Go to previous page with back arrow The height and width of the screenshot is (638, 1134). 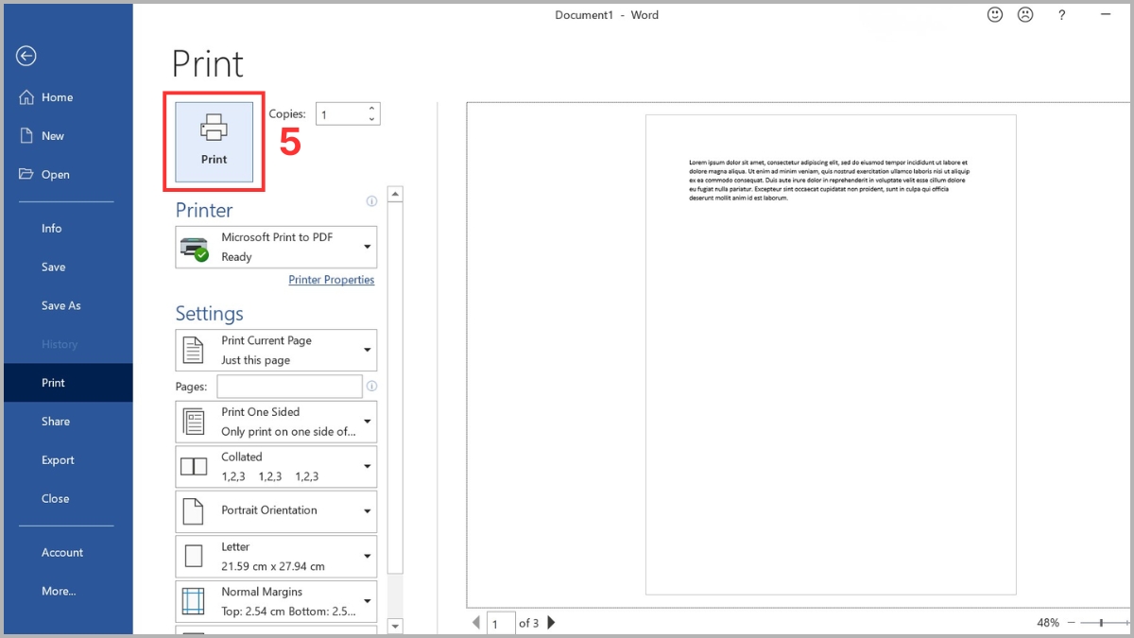476,622
